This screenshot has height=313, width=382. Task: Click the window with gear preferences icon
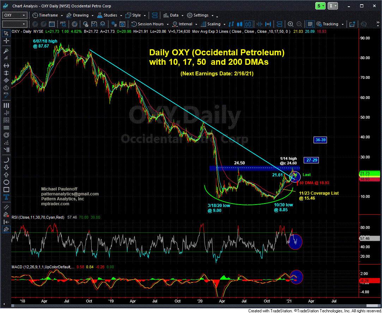(x=122, y=24)
